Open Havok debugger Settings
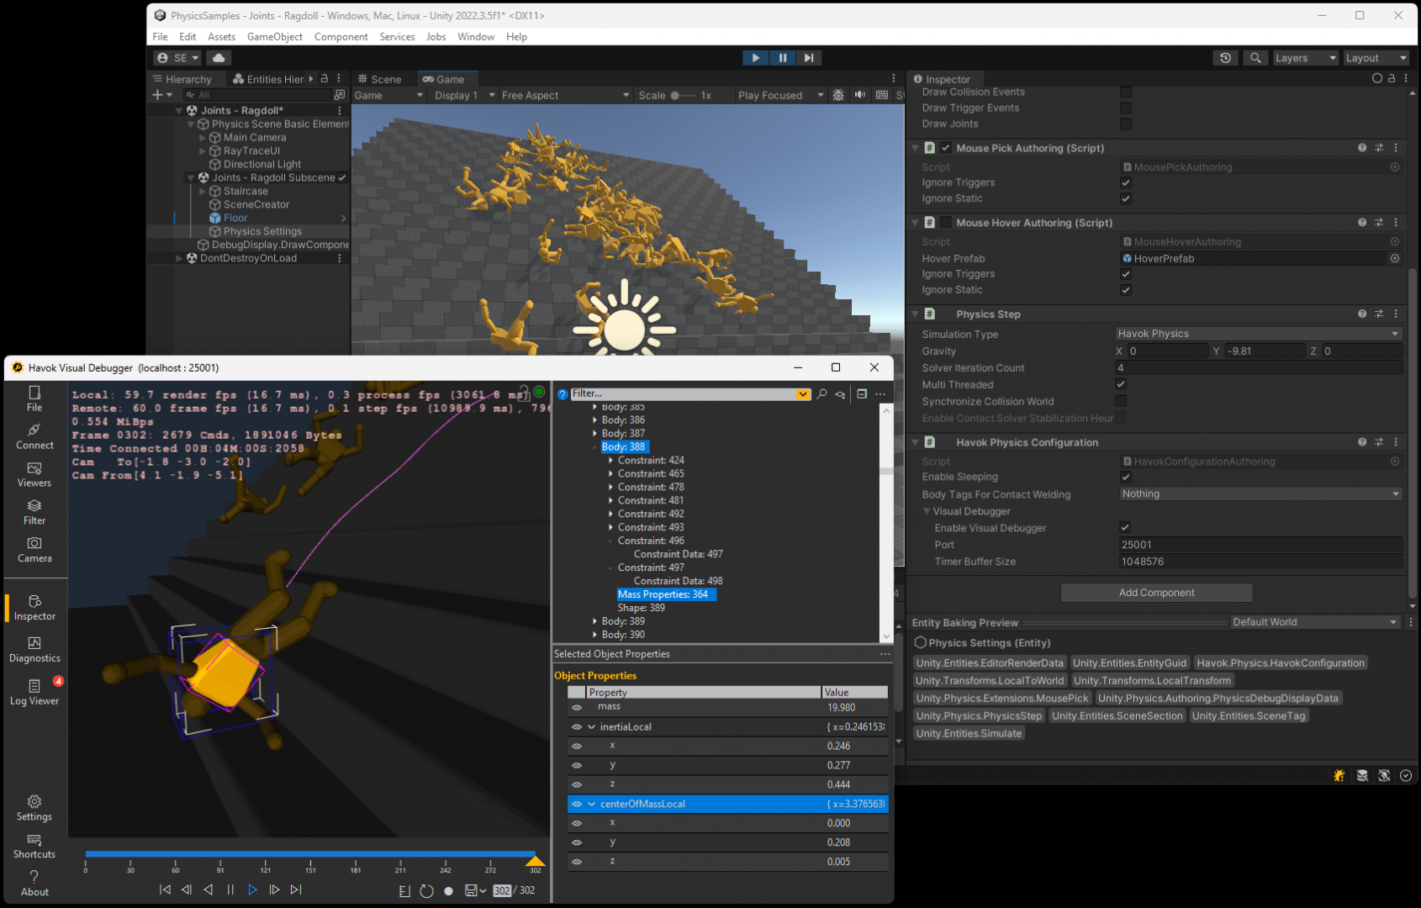1421x908 pixels. [x=34, y=808]
